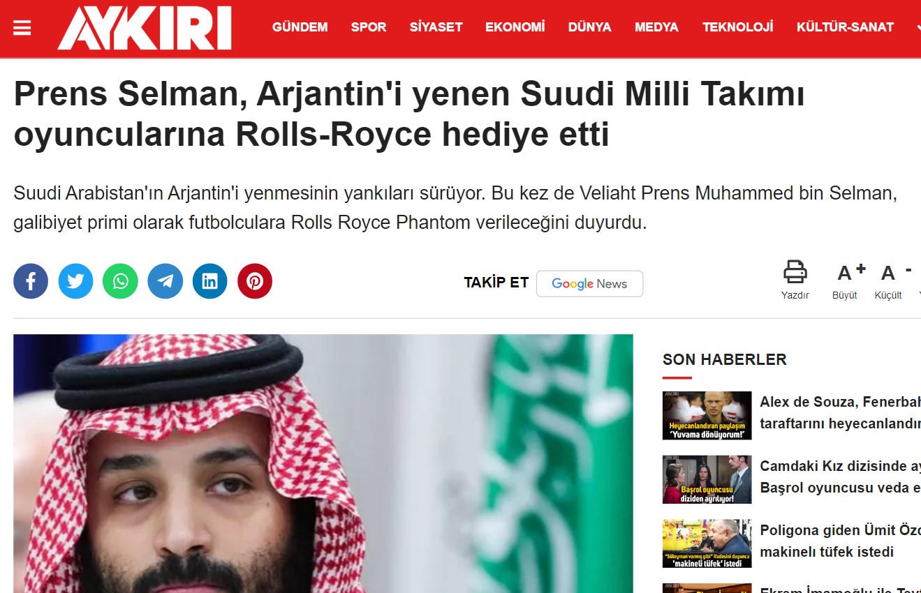Share the article on Facebook
Viewport: 921px width, 593px height.
(x=31, y=281)
